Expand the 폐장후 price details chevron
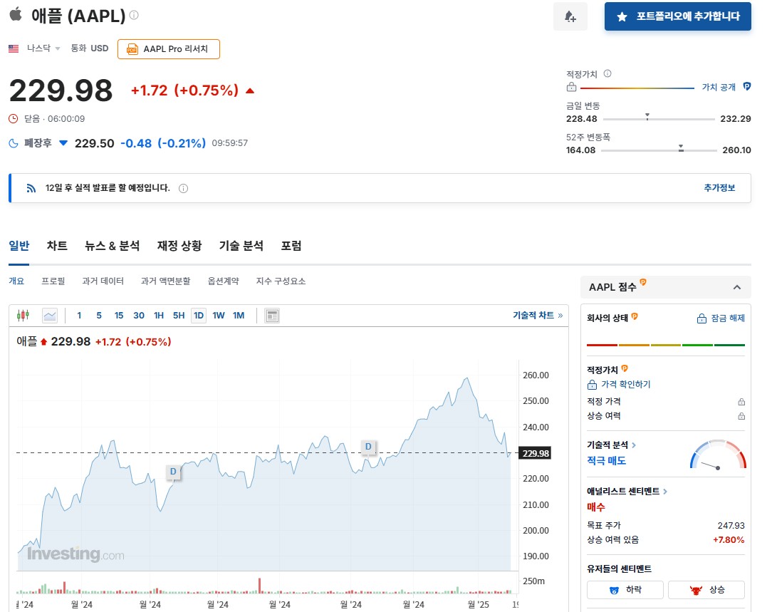The image size is (772, 612). pyautogui.click(x=63, y=143)
